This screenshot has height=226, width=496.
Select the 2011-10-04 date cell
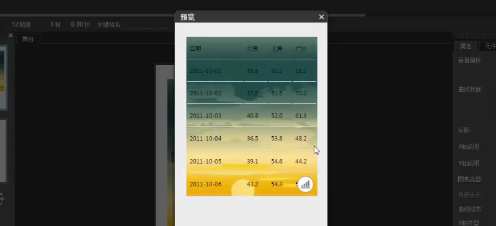pyautogui.click(x=206, y=139)
